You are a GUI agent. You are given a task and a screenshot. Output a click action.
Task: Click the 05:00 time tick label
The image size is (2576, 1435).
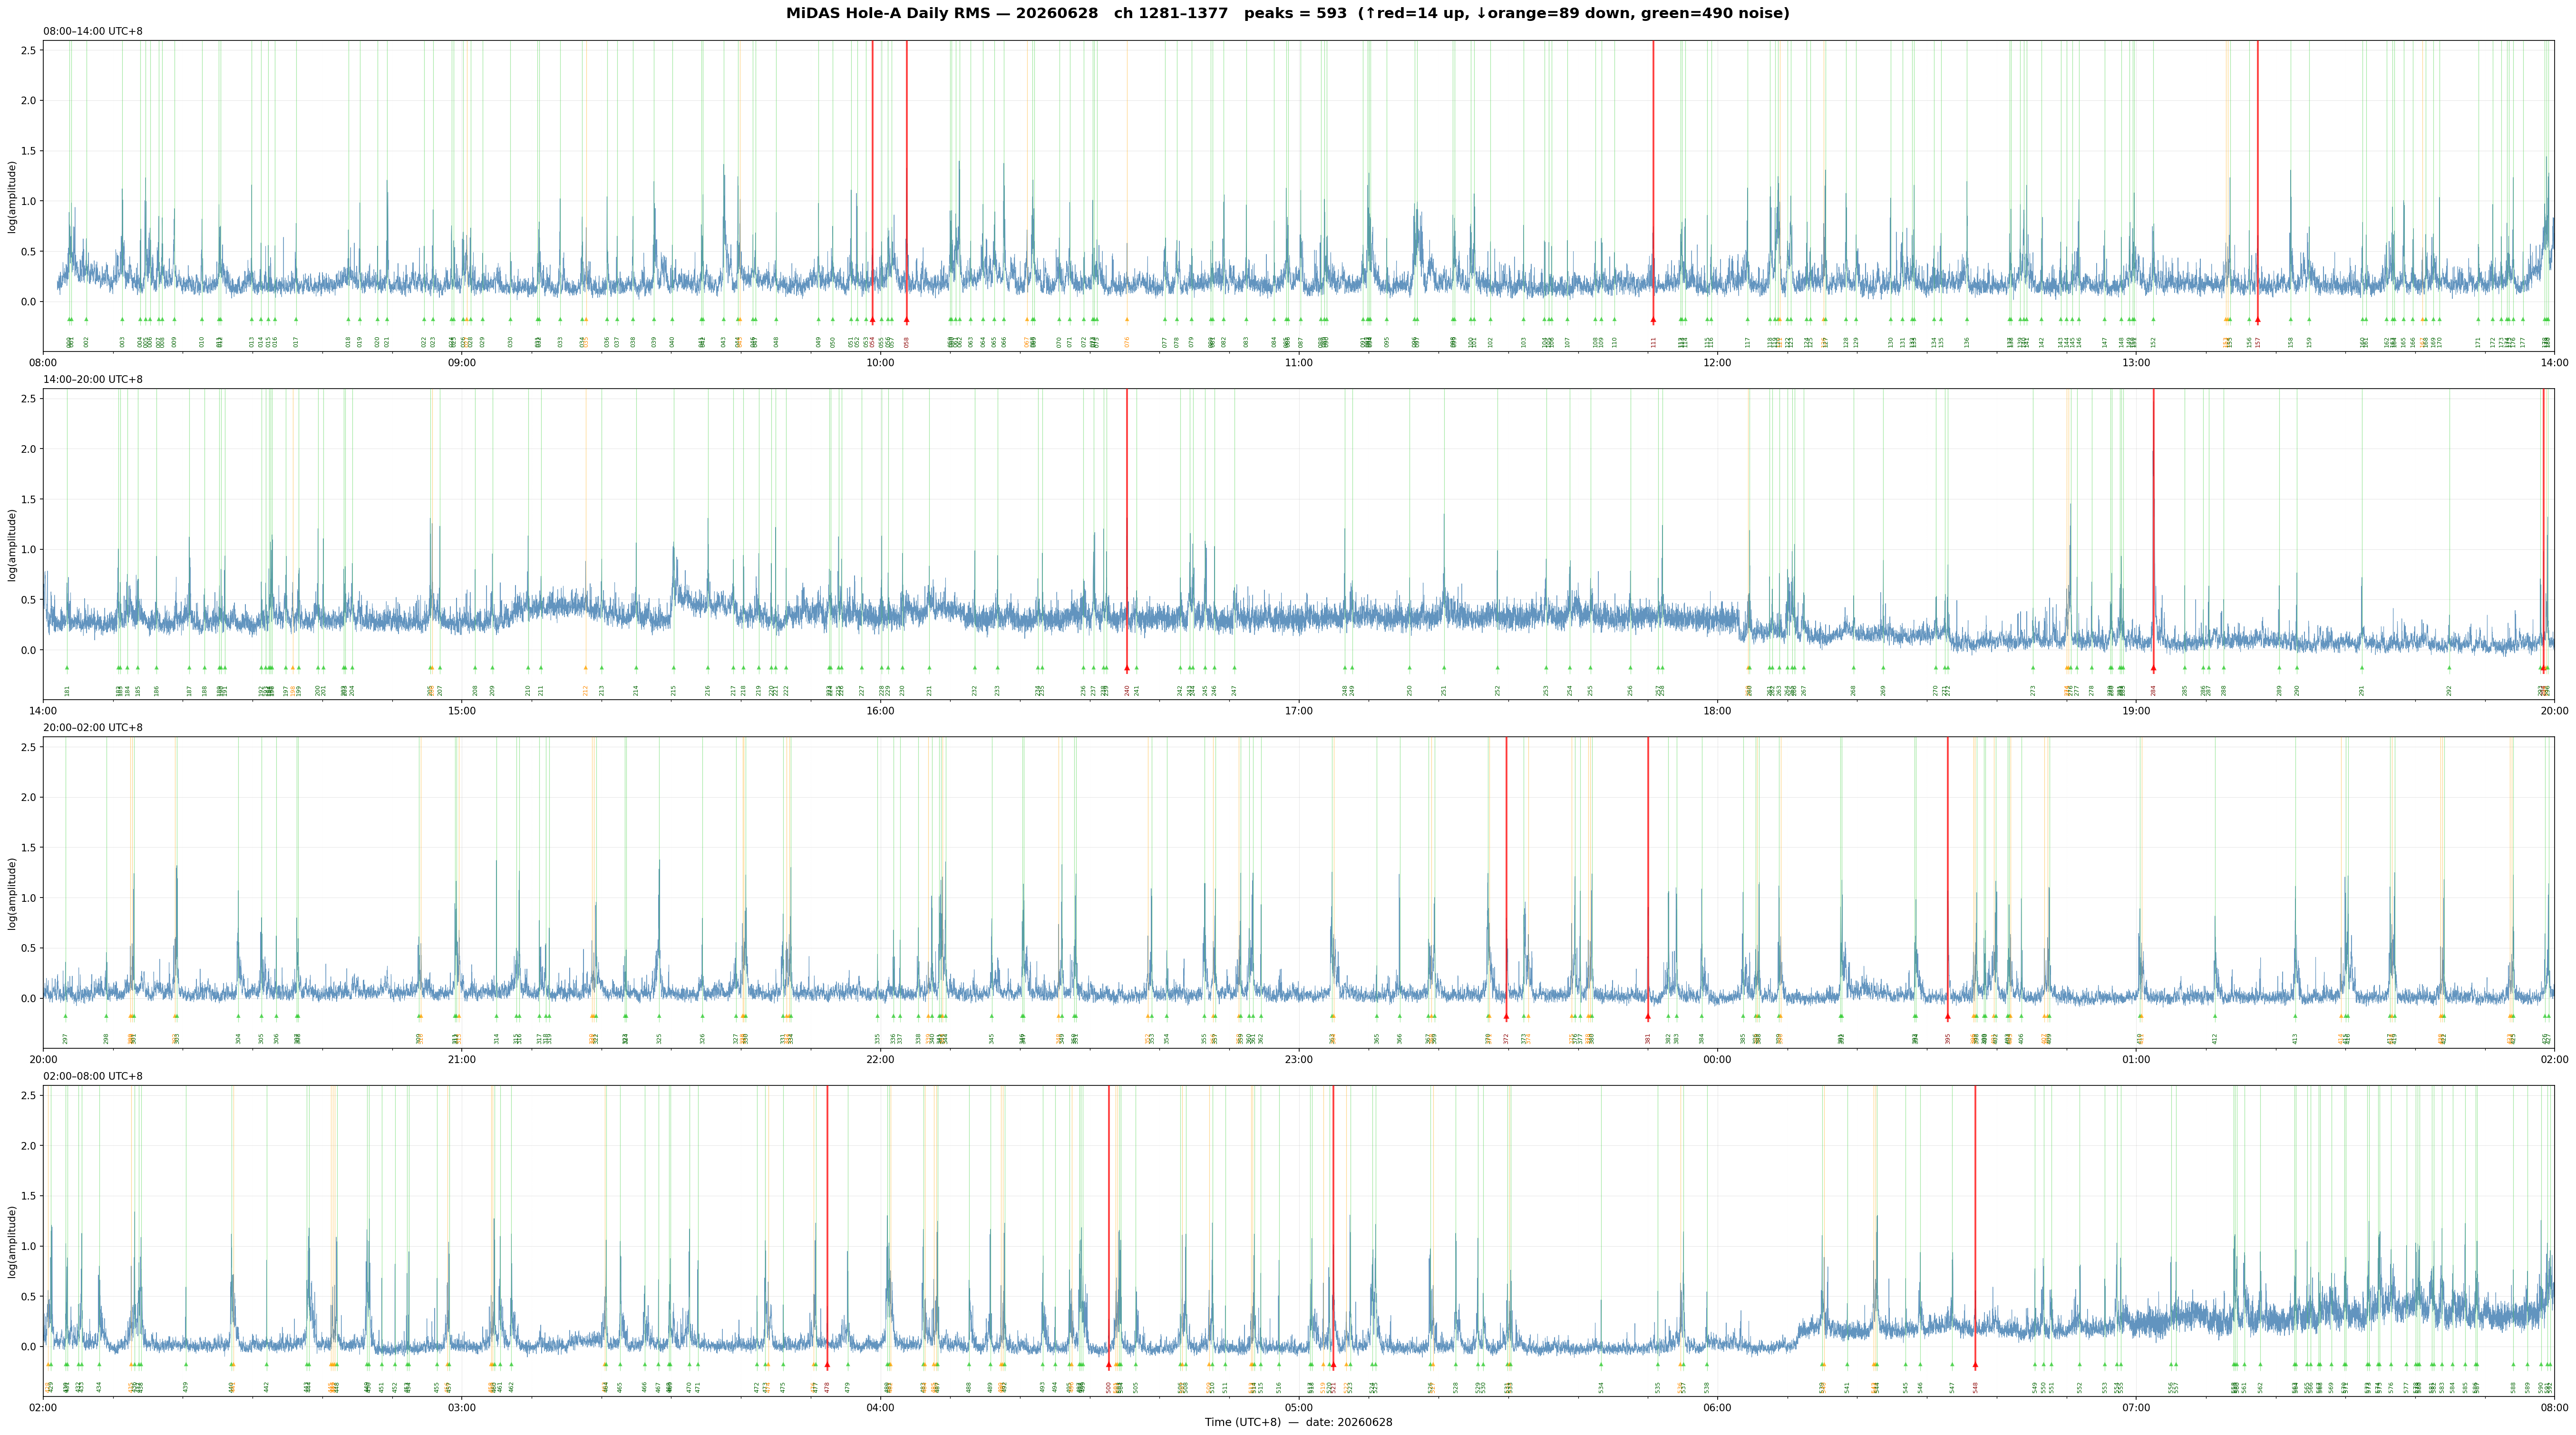1299,1407
